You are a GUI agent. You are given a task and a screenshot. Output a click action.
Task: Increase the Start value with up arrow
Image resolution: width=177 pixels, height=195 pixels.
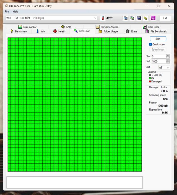pyautogui.click(x=168, y=55)
